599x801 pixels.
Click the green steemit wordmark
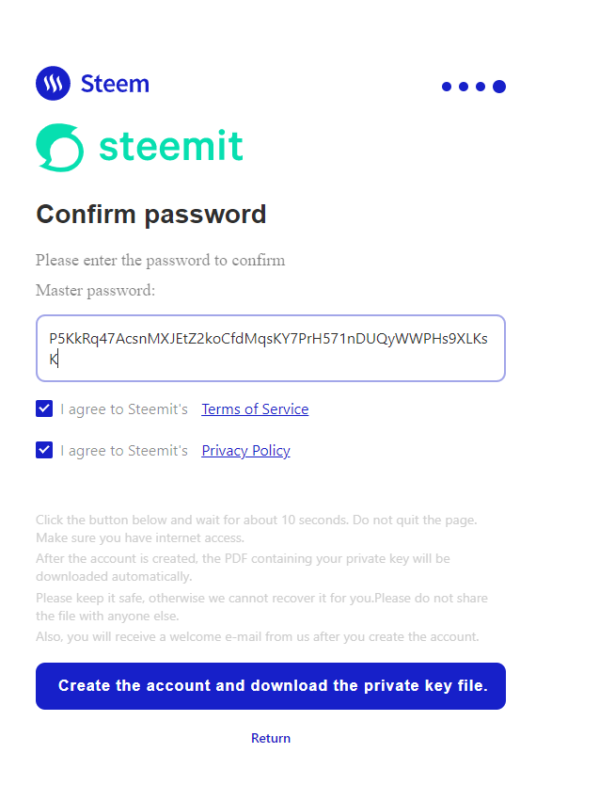tap(170, 147)
